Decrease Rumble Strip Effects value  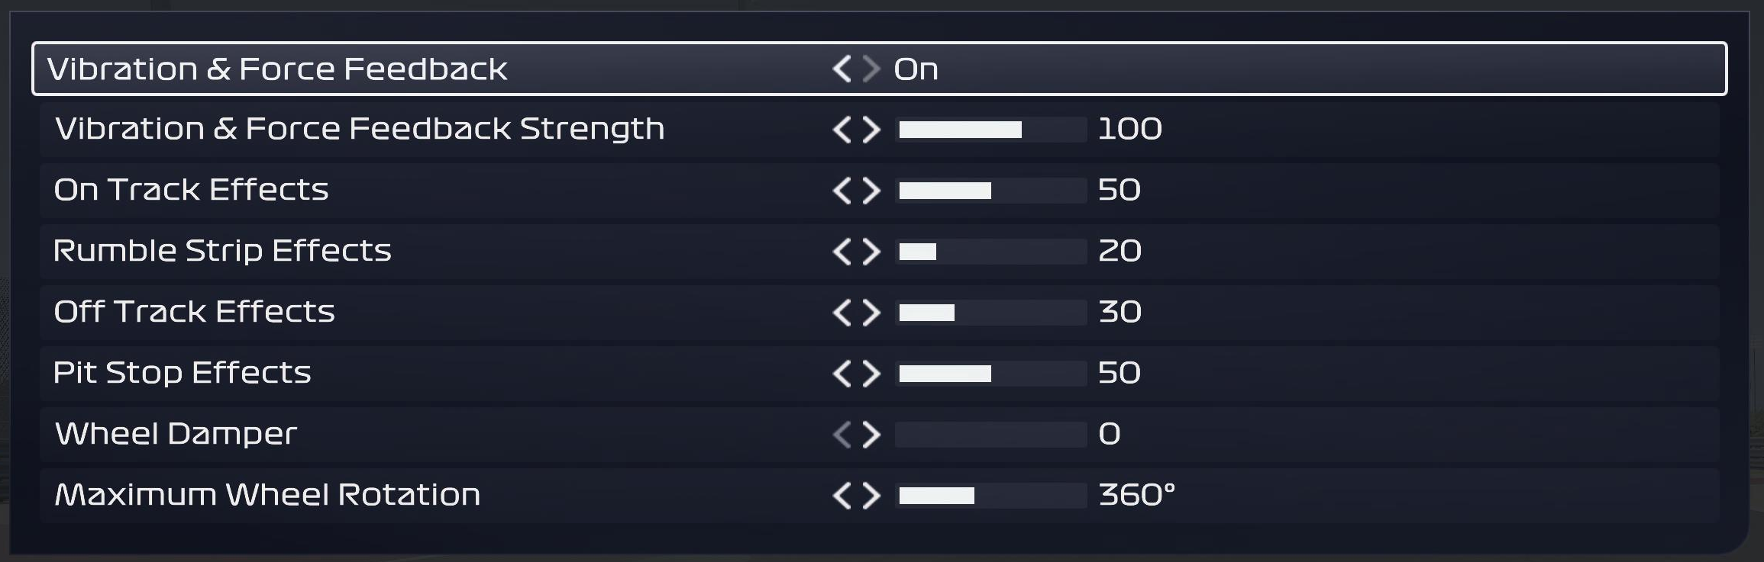click(x=842, y=252)
